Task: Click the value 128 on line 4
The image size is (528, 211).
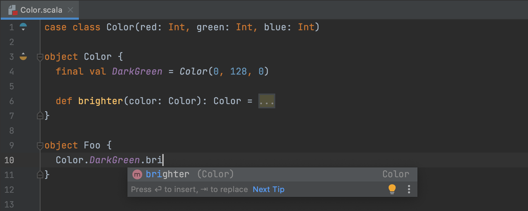Action: click(x=238, y=71)
